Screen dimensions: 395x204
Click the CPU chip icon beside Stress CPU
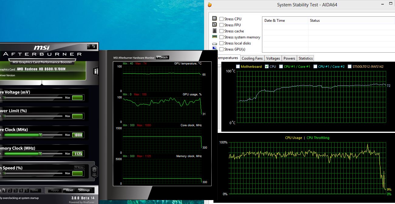click(x=215, y=19)
